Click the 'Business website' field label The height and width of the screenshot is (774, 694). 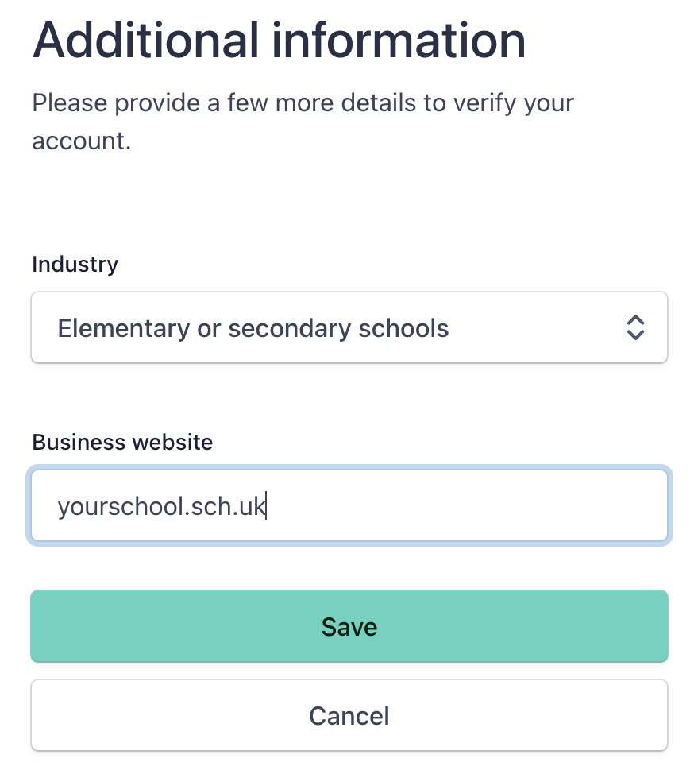[122, 442]
